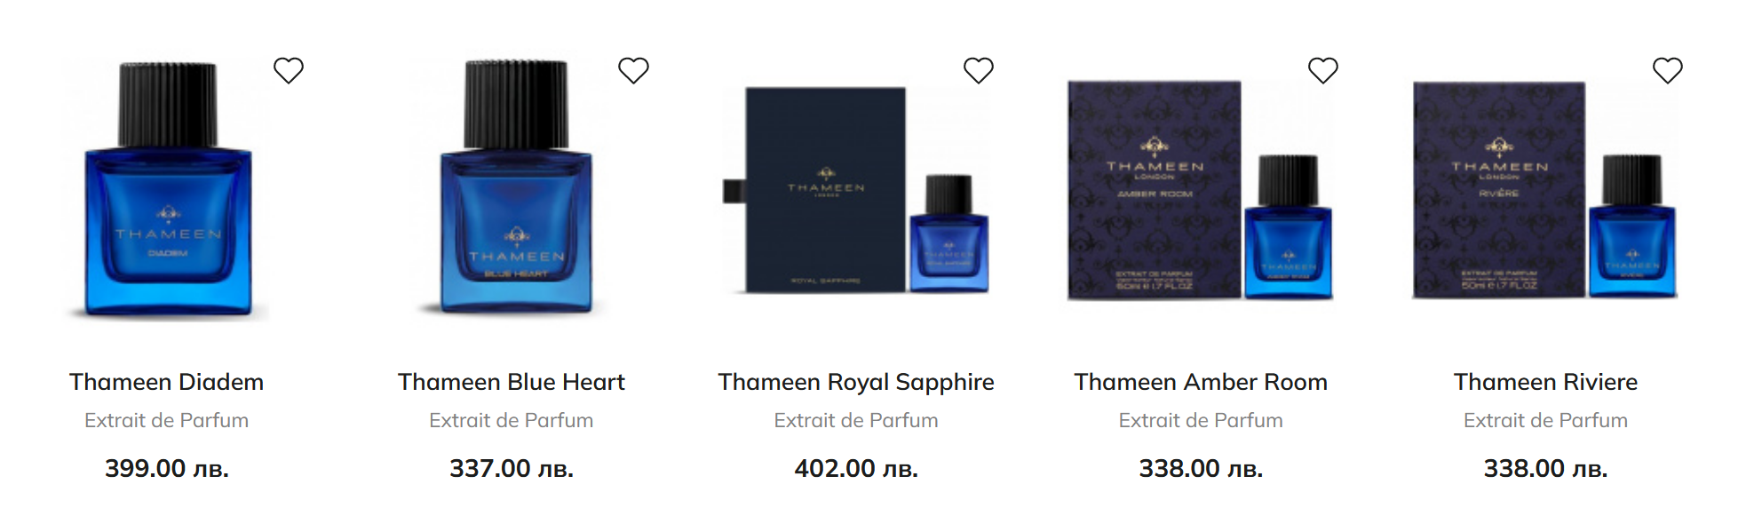Toggle wishlist heart for Thameen Amber Room

coord(1322,70)
